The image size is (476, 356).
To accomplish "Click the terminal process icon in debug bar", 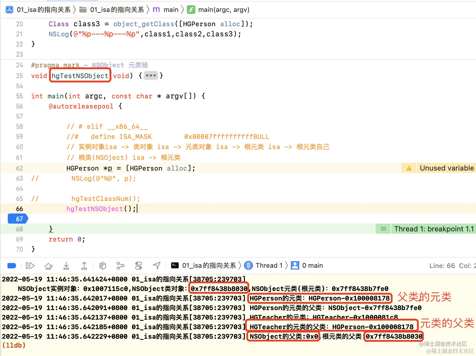I will tap(175, 265).
